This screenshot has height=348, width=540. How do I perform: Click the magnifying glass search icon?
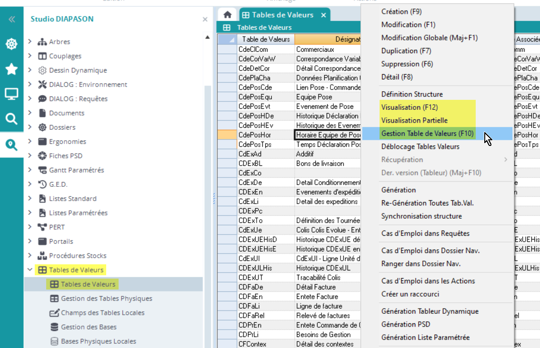click(x=11, y=118)
